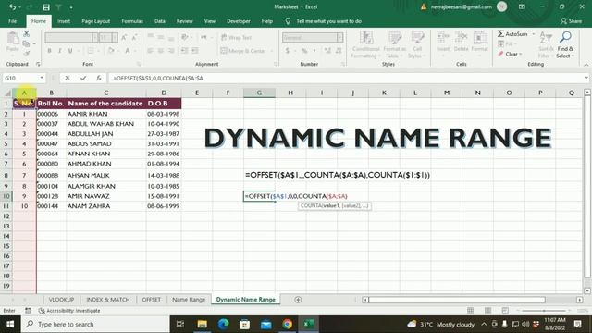Click Tell me what you want to do
Image resolution: width=592 pixels, height=333 pixels.
(329, 21)
